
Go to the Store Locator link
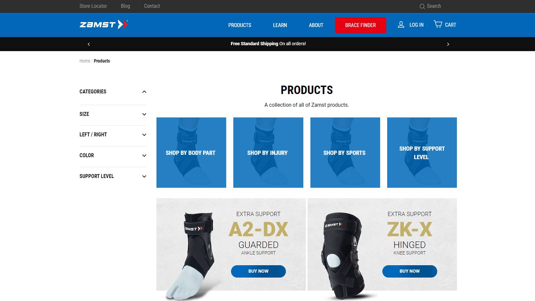coord(93,6)
